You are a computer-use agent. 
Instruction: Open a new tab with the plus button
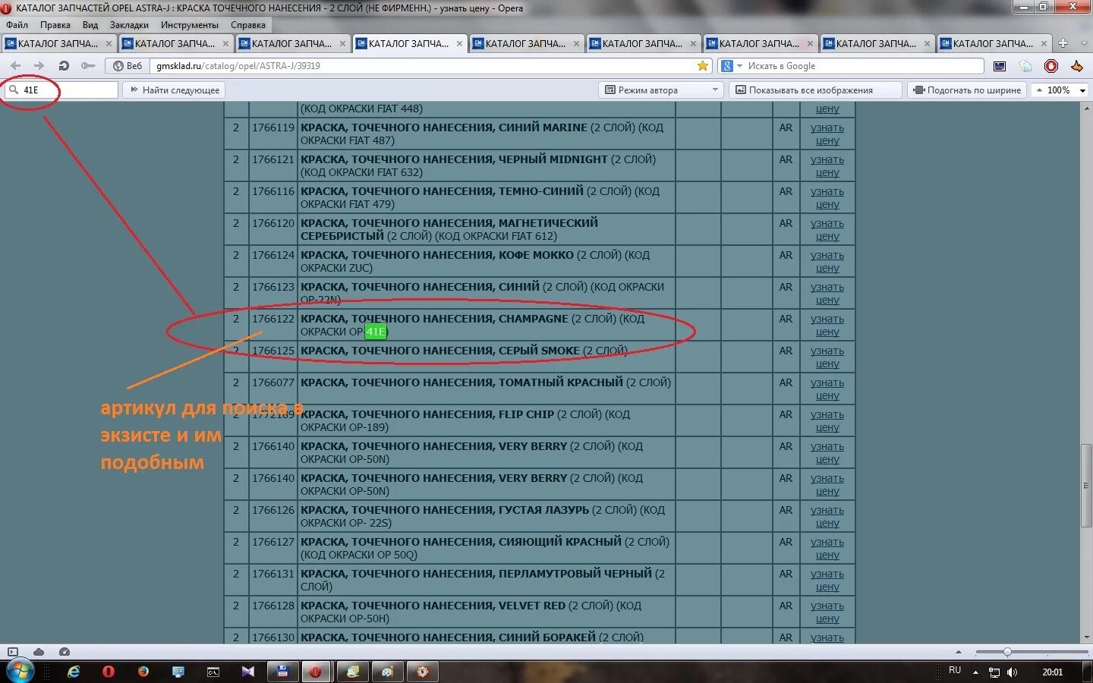(1063, 43)
